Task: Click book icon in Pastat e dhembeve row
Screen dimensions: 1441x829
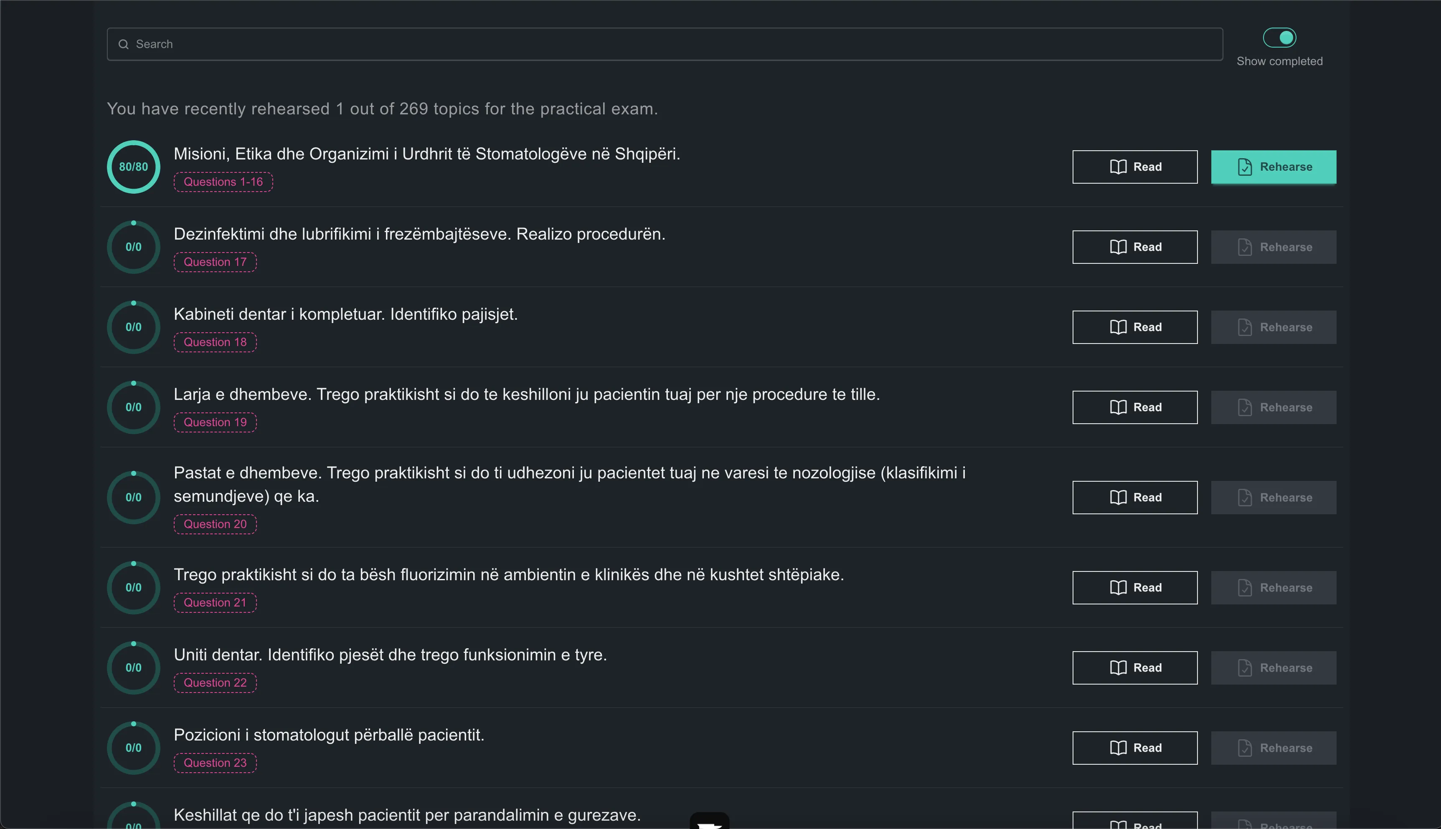Action: tap(1118, 498)
